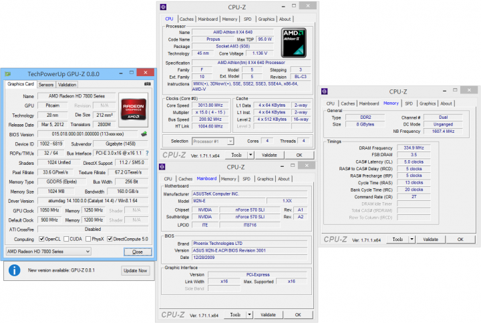
Task: Click the DRAM Frequency value 334.9 MHz
Action: point(414,147)
